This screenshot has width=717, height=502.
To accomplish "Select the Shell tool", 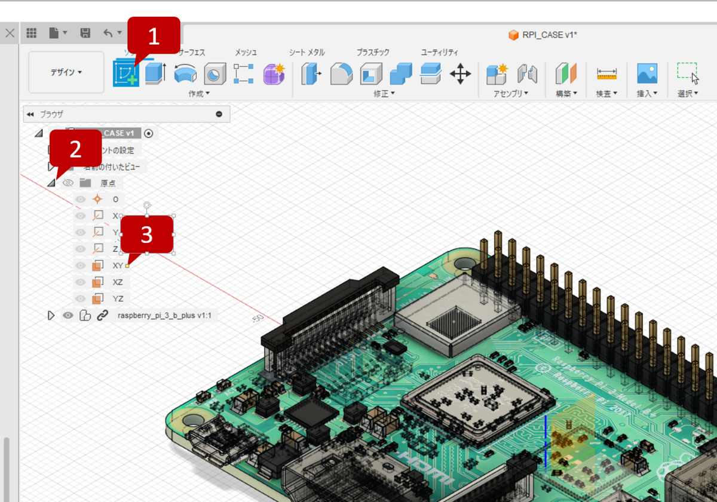I will 371,74.
